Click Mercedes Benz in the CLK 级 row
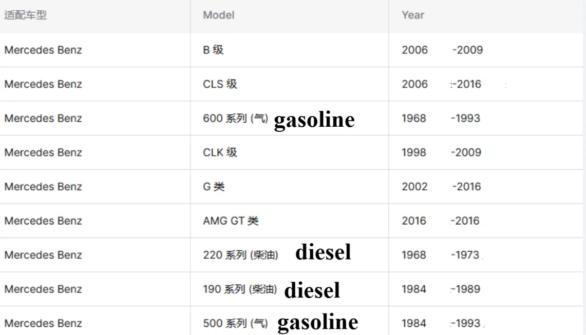Image resolution: width=586 pixels, height=335 pixels. click(43, 152)
